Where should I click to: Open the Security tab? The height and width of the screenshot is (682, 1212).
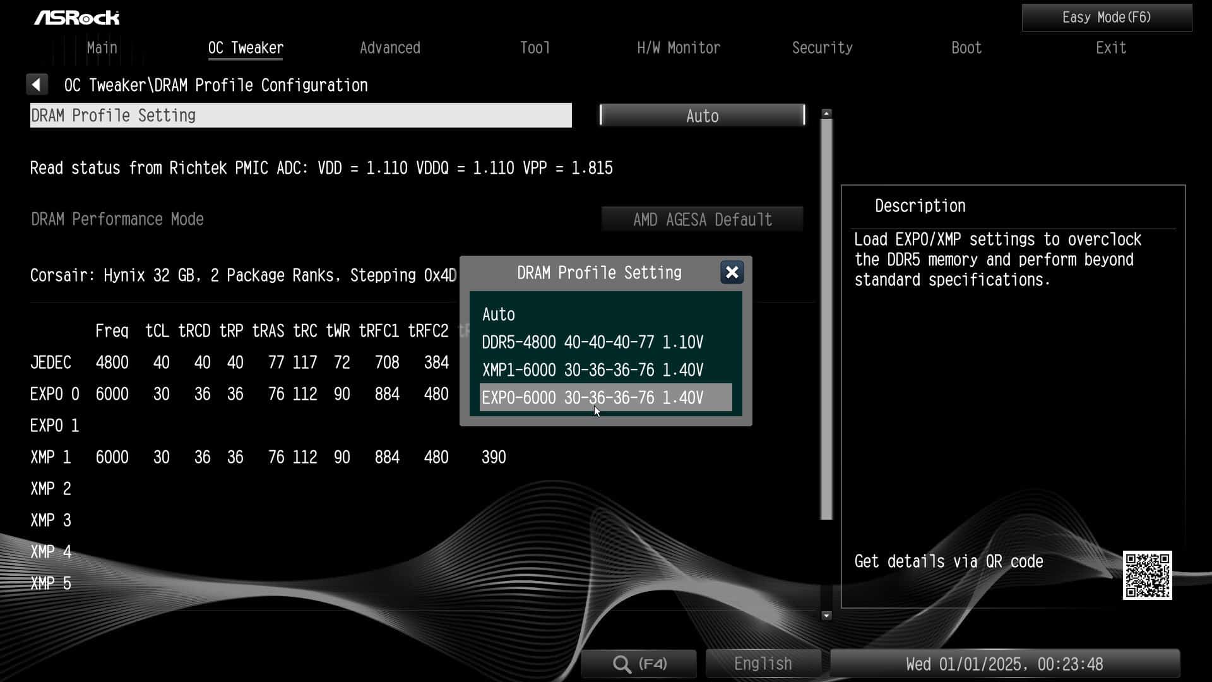coord(822,48)
